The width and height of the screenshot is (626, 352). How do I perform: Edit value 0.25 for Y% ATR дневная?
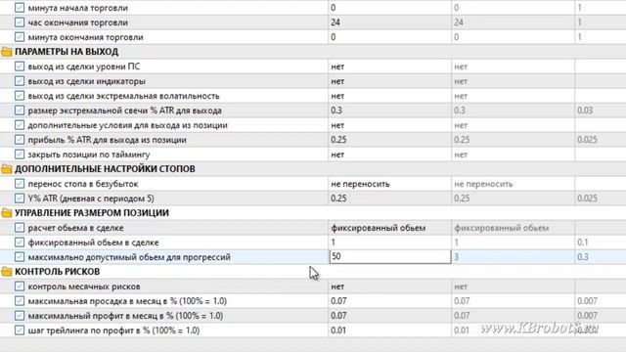[389, 198]
